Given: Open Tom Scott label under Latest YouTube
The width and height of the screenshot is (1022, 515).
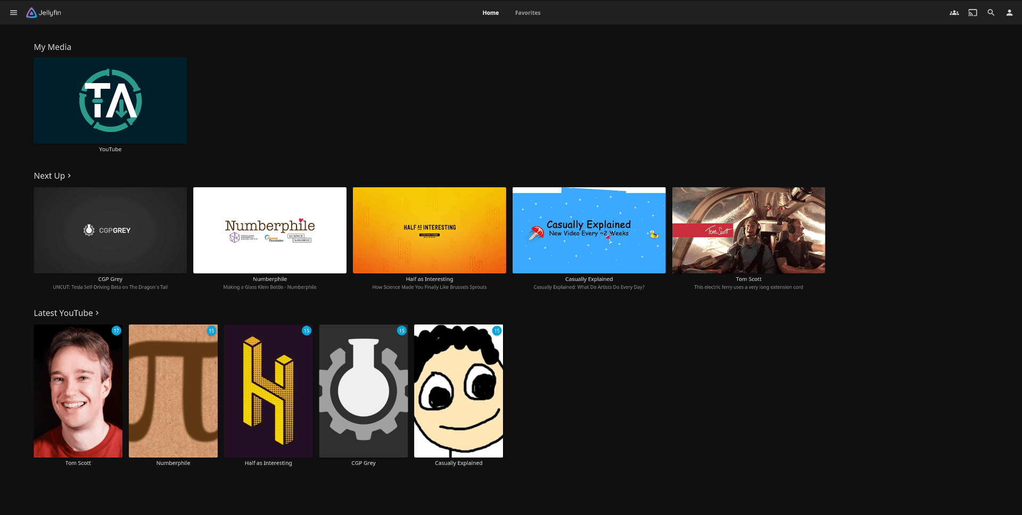Looking at the screenshot, I should [x=78, y=463].
